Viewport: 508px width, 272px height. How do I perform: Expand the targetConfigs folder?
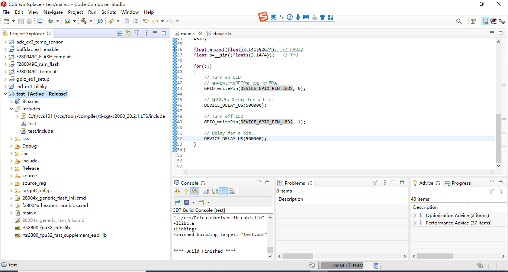11,191
